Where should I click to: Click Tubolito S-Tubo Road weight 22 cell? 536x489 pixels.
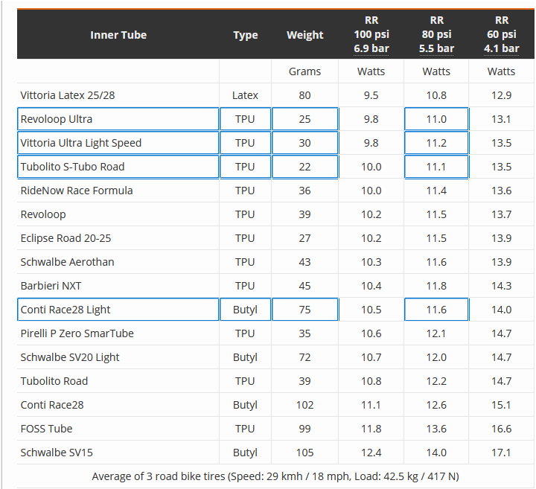(x=304, y=167)
